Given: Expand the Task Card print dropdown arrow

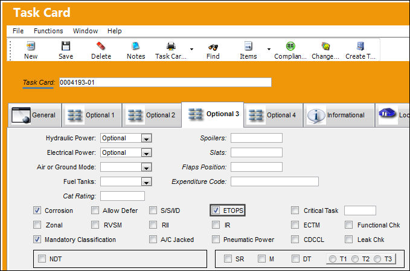Looking at the screenshot, I should pos(191,49).
